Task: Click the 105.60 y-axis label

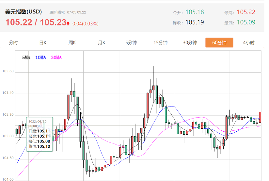Action: tap(8, 71)
